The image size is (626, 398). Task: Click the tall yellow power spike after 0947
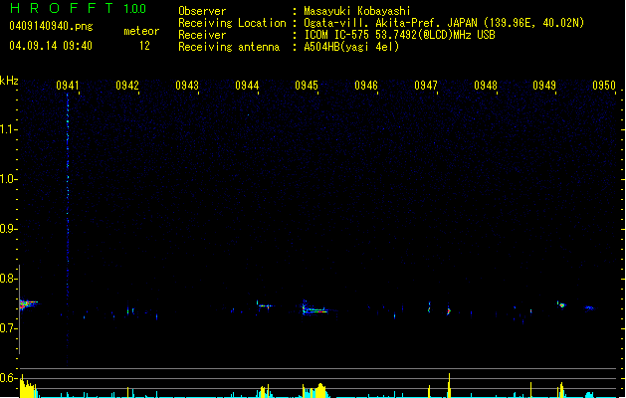click(449, 386)
